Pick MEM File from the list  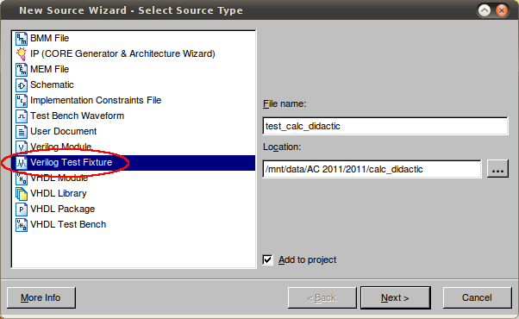(50, 70)
